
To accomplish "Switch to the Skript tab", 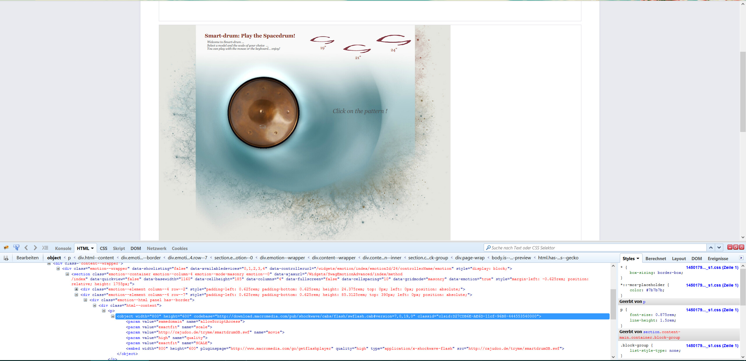I will click(119, 249).
